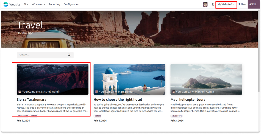The image size is (261, 134).
Task: Click author avatar on Maui helicopter card
Action: (174, 92)
